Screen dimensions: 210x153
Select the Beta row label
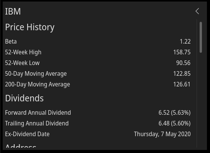pyautogui.click(x=11, y=41)
